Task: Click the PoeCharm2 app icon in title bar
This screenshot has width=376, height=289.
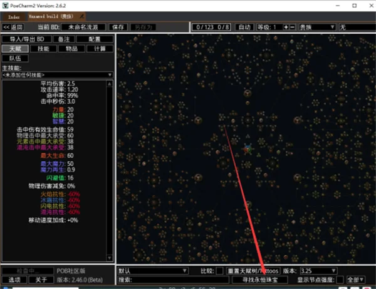Action: [4, 4]
